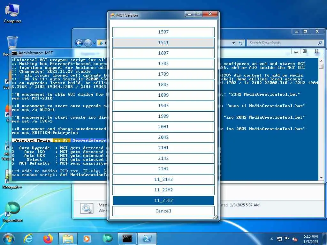The width and height of the screenshot is (327, 245).
Task: Select the Notepad++ desktop shortcut
Action: click(12, 180)
